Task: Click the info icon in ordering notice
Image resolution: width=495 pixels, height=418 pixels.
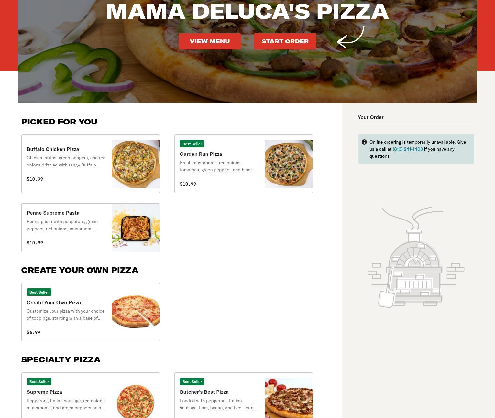Action: 364,142
